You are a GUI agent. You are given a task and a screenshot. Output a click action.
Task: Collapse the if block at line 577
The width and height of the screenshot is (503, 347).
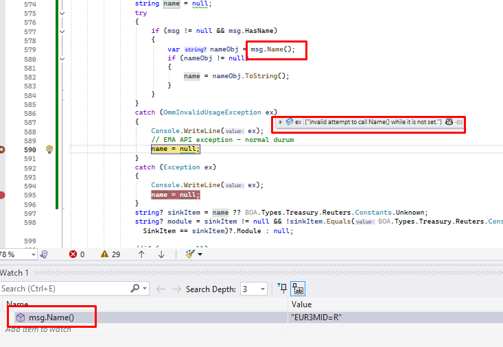click(x=62, y=32)
